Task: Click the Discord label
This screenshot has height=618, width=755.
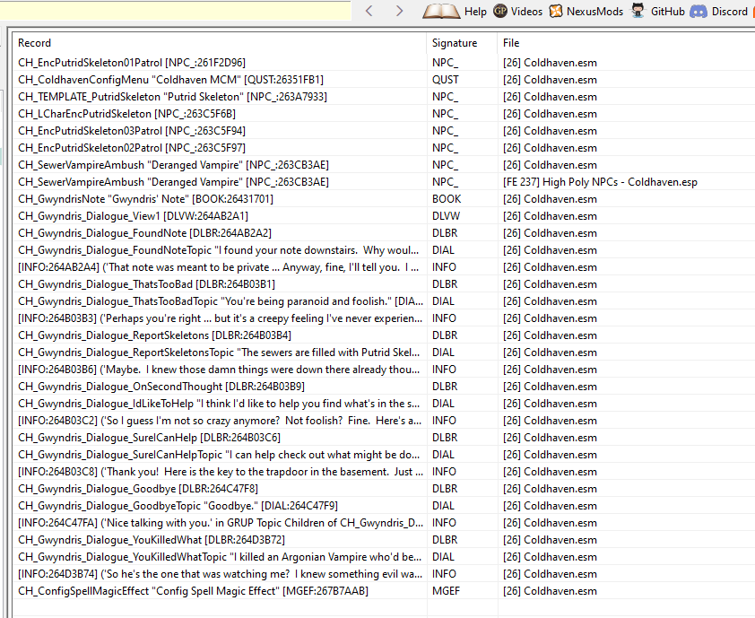Action: click(730, 12)
